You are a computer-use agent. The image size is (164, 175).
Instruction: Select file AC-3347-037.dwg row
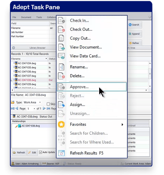(x=34, y=76)
